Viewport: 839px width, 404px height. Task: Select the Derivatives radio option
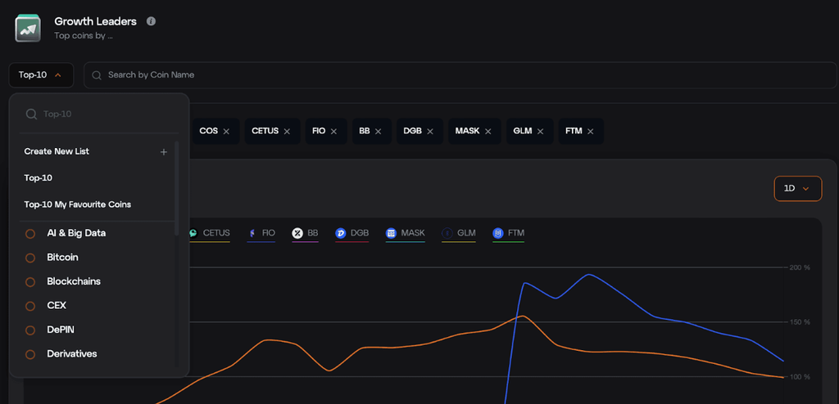[x=30, y=354]
